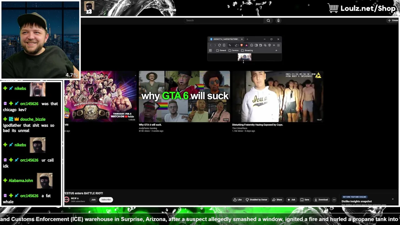Click the title "Why GTA 6 will suck."
Image resolution: width=400 pixels, height=225 pixels.
pyautogui.click(x=150, y=125)
